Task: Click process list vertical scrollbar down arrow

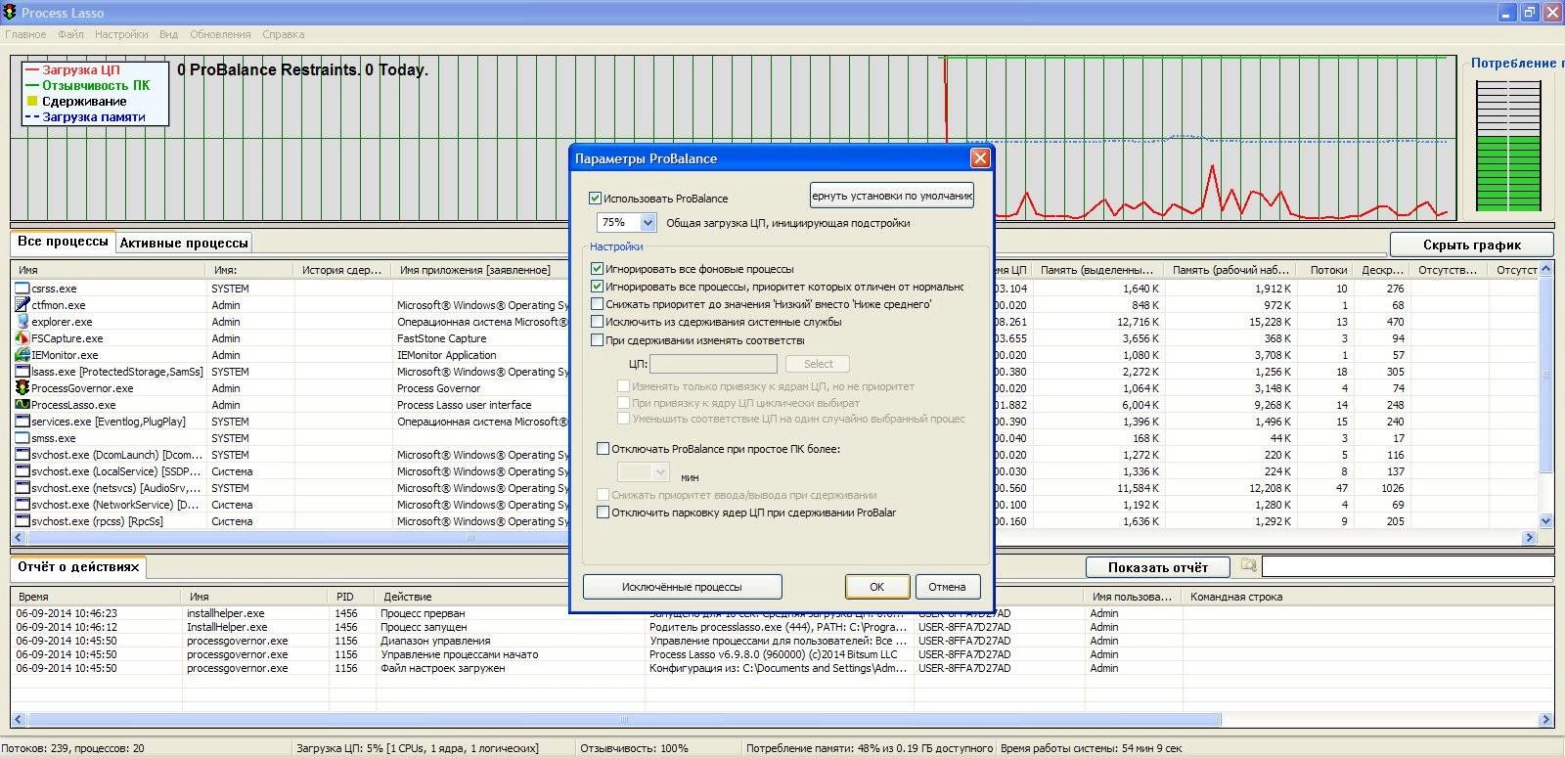Action: (1546, 521)
